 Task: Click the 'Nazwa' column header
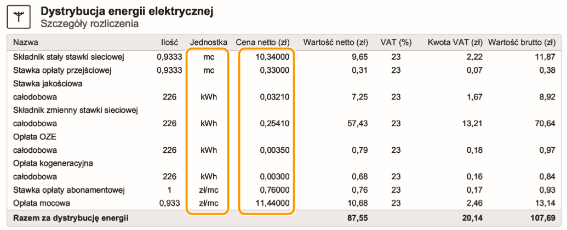[x=26, y=42]
